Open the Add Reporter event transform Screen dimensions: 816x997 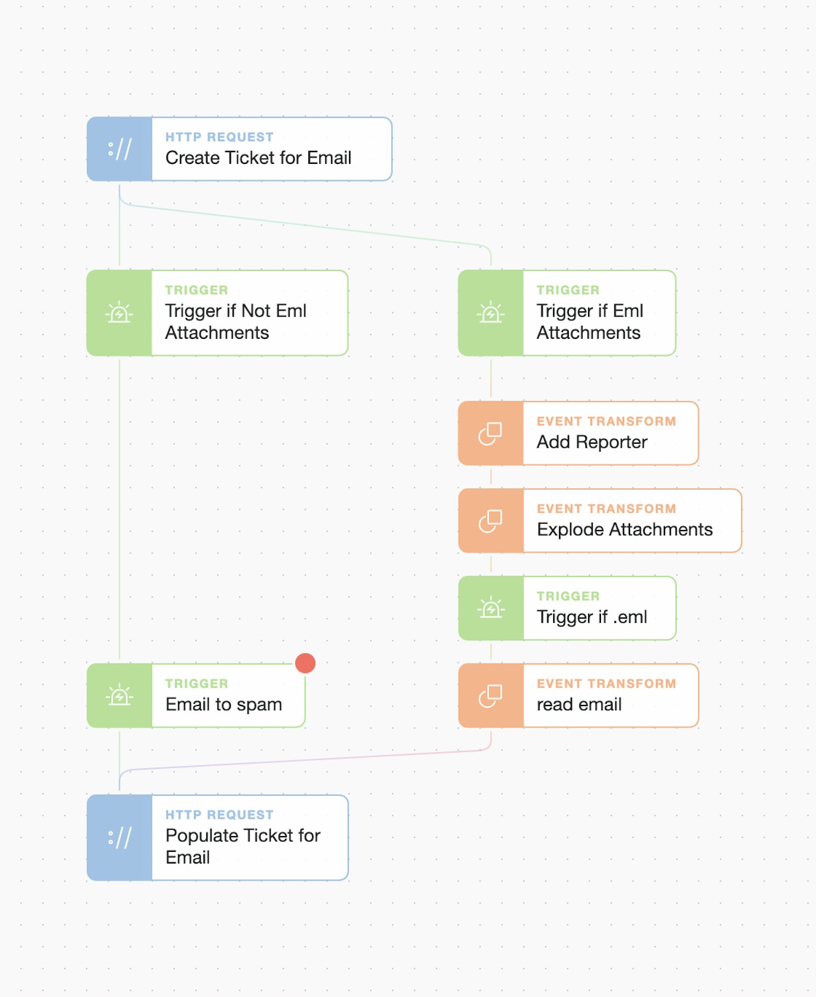click(x=592, y=441)
